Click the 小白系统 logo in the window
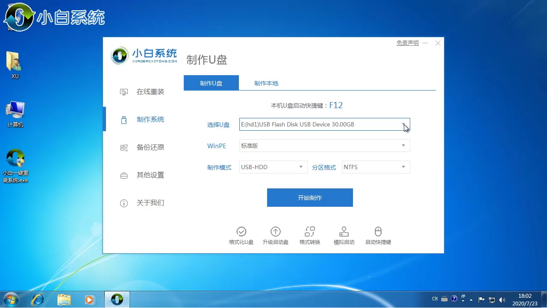The image size is (547, 308). (x=144, y=56)
